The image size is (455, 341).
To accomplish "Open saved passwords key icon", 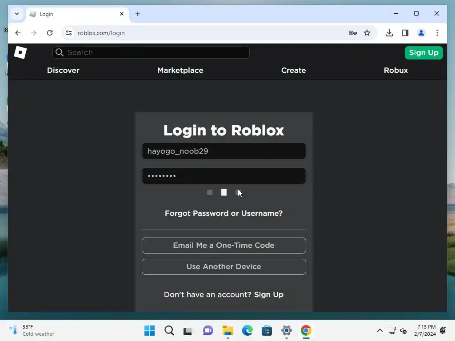I will (x=352, y=33).
